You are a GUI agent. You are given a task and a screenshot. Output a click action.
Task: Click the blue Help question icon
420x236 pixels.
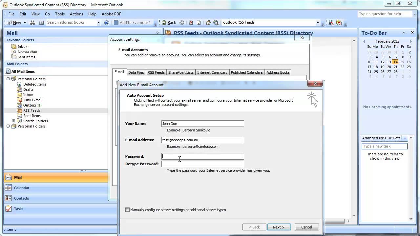tap(107, 23)
